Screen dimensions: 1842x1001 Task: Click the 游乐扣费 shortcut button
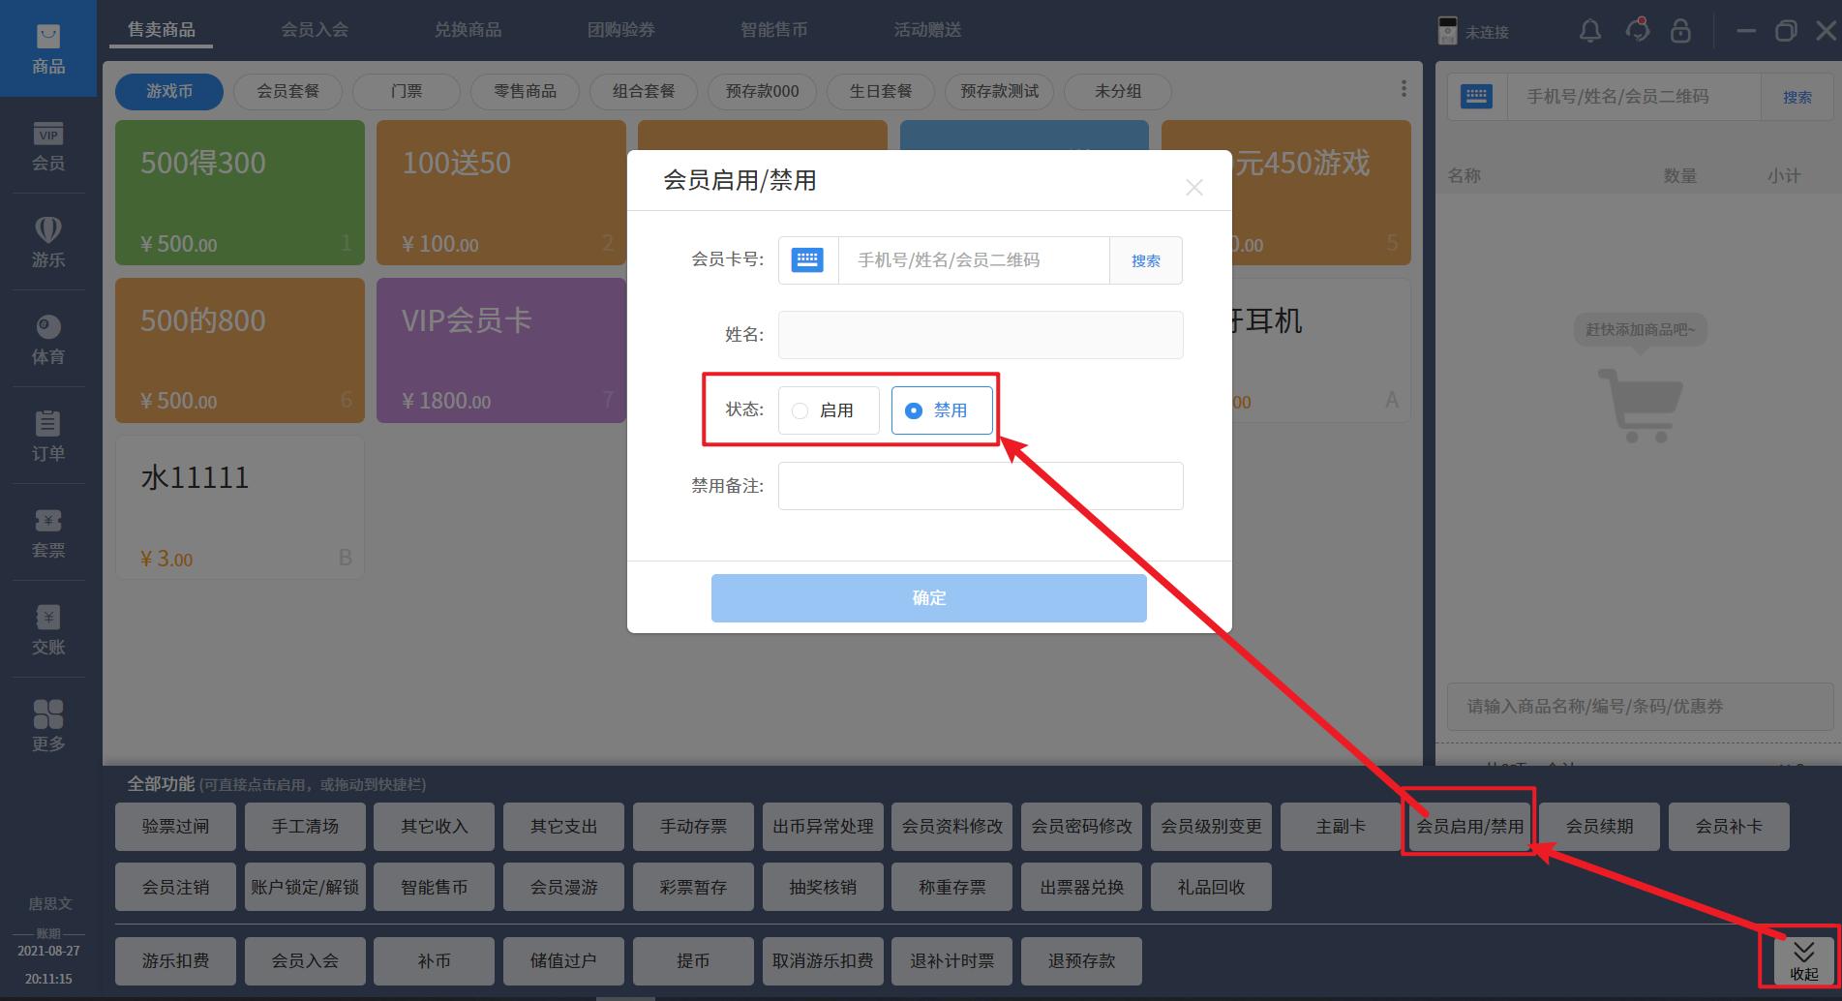click(x=175, y=961)
